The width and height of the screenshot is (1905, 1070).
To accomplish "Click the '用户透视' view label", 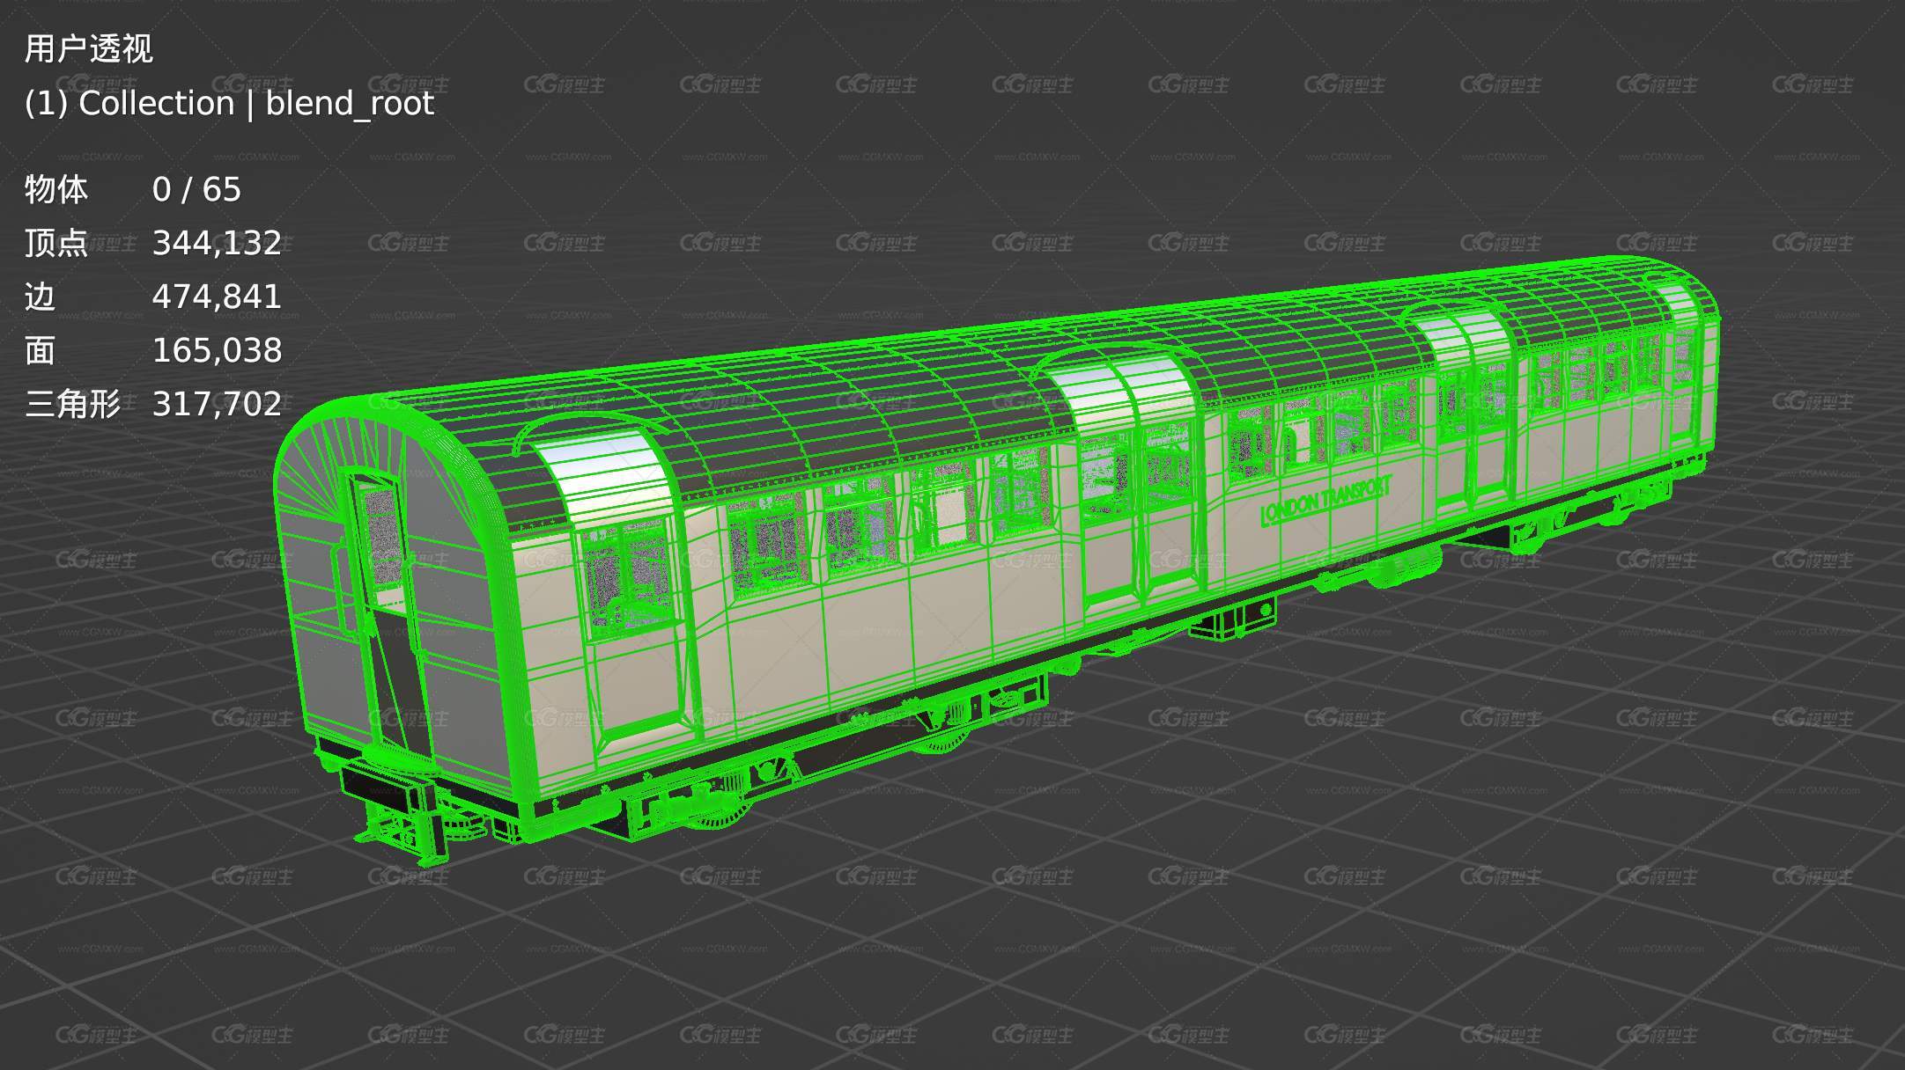I will 89,49.
